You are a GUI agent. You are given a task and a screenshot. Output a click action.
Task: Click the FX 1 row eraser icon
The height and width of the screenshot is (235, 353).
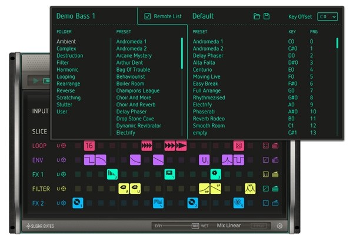coord(275,174)
